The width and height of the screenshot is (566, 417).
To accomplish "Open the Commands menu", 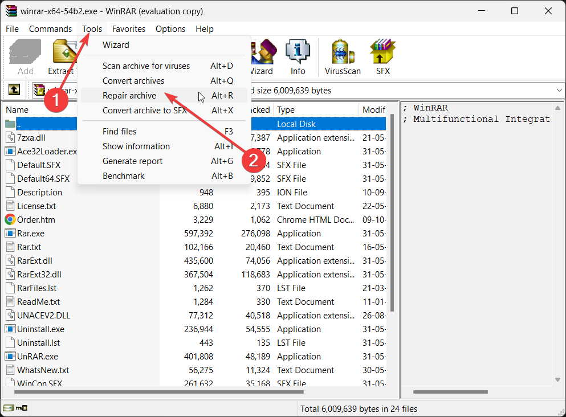I will click(50, 29).
